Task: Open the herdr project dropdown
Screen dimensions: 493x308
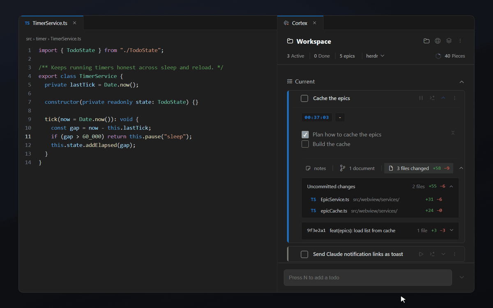Action: coord(375,56)
